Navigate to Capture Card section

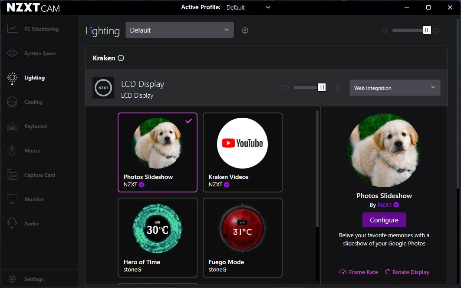pyautogui.click(x=40, y=175)
